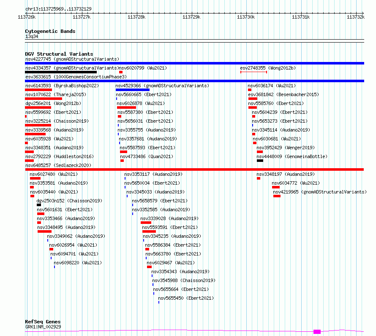
Task: Click the long red nsv6485257 variant bar
Action: point(194,169)
